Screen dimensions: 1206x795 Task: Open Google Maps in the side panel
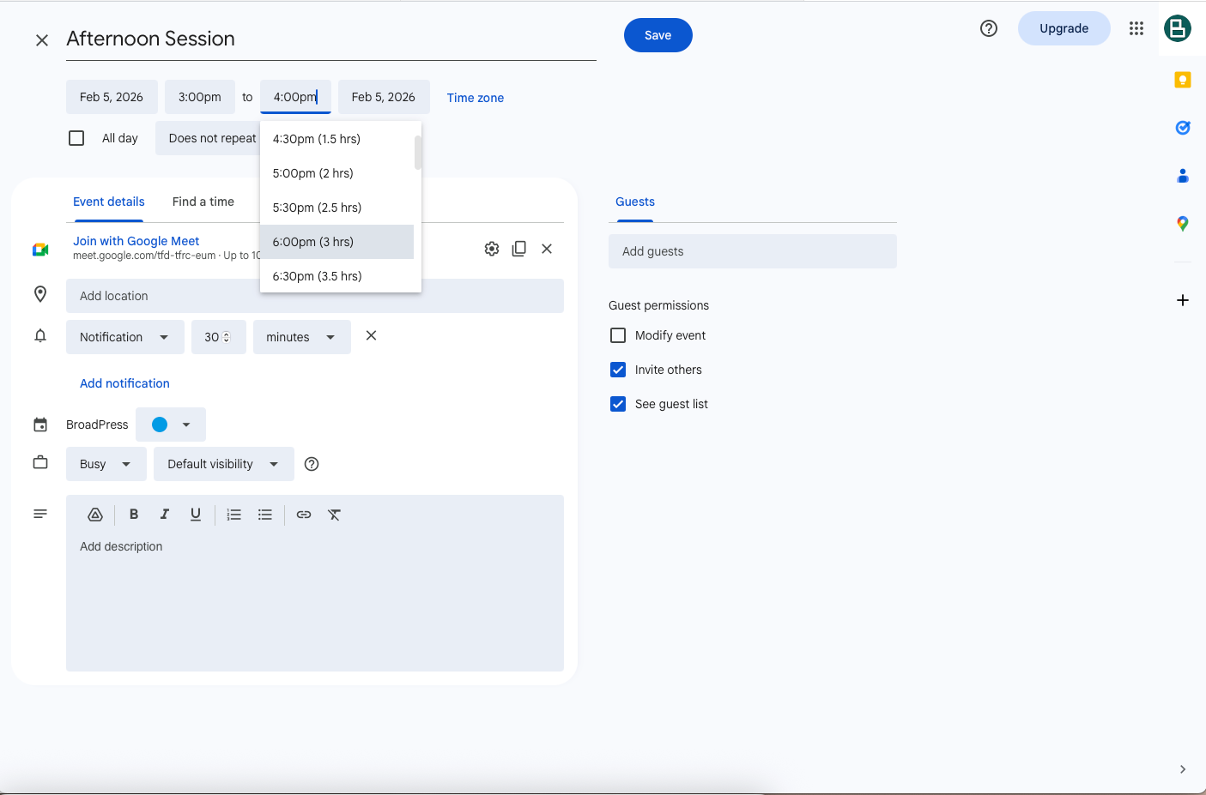(1183, 224)
